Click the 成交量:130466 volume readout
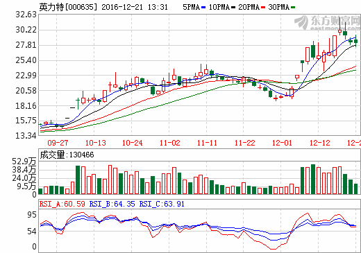This screenshot has height=253, width=361. tap(67, 155)
